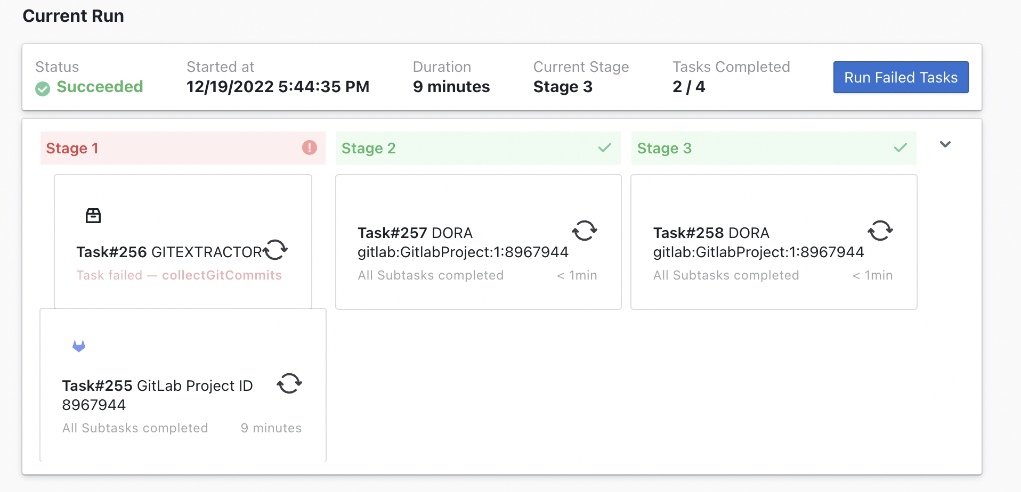Viewport: 1021px width, 492px height.
Task: Select the Stage 2 header
Action: coord(369,149)
